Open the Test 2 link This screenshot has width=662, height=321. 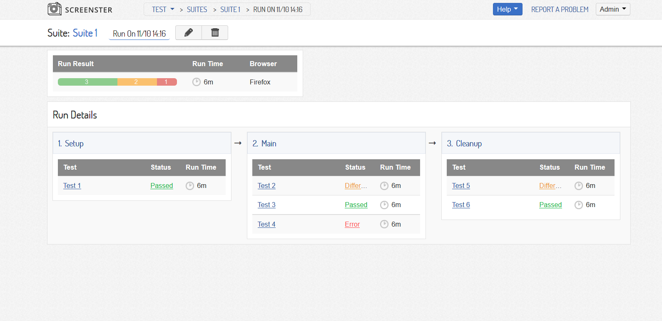coord(266,186)
